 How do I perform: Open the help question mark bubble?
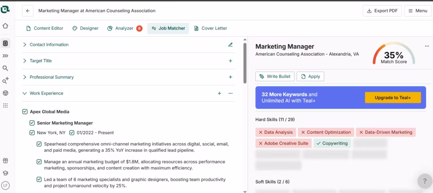click(x=425, y=181)
